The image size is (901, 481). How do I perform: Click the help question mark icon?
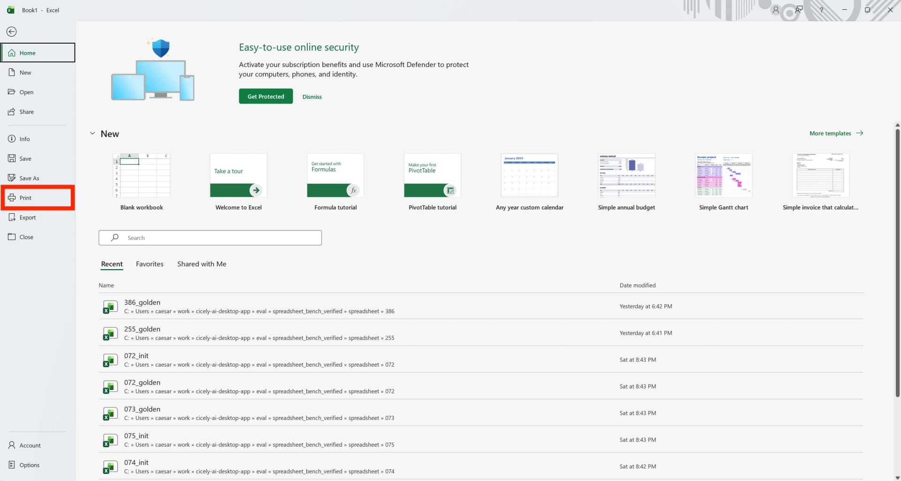pos(821,10)
